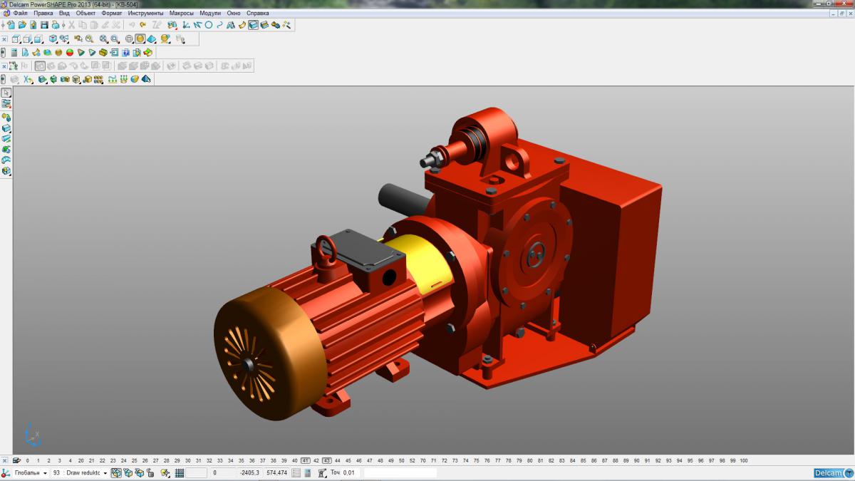Create a solid cylinder using left toolbar icon
Image resolution: width=855 pixels, height=481 pixels.
[6, 138]
